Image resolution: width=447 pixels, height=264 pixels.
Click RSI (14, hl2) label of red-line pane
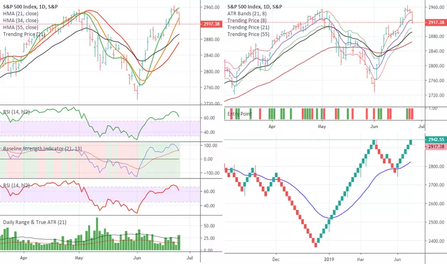tap(16, 185)
